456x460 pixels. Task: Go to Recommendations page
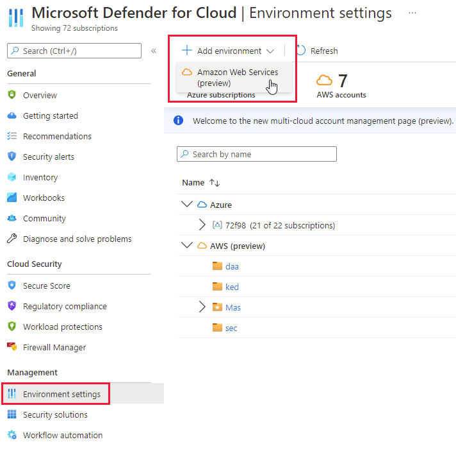point(57,136)
